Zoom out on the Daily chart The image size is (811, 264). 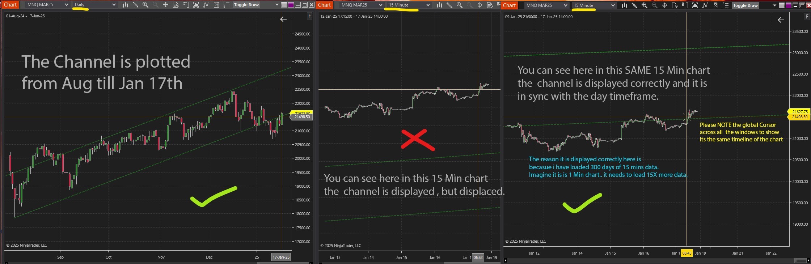pyautogui.click(x=156, y=5)
